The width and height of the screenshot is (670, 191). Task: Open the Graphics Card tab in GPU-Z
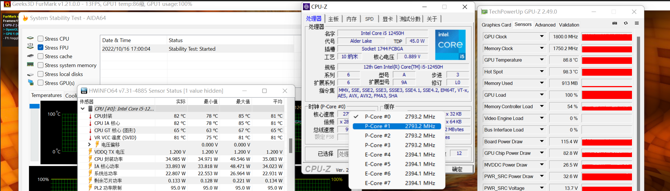(496, 25)
